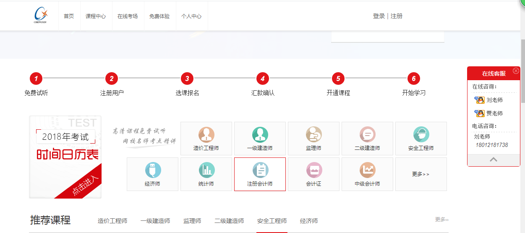Select the 安全工程师 recommended course tab
This screenshot has height=233, width=525.
[x=272, y=221]
